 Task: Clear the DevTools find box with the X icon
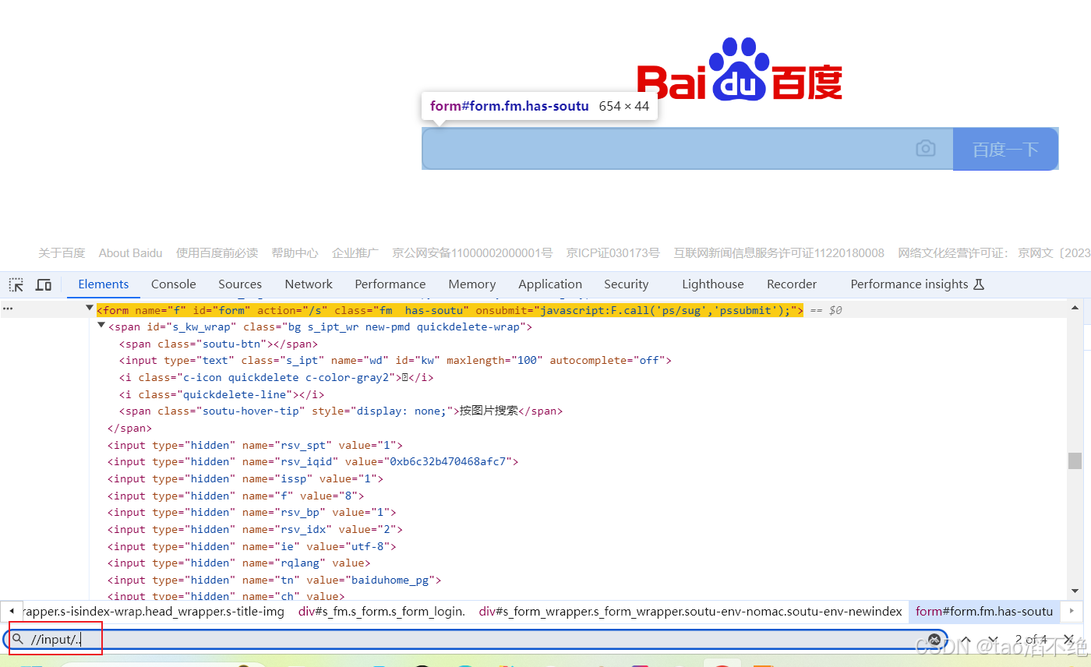tap(934, 640)
